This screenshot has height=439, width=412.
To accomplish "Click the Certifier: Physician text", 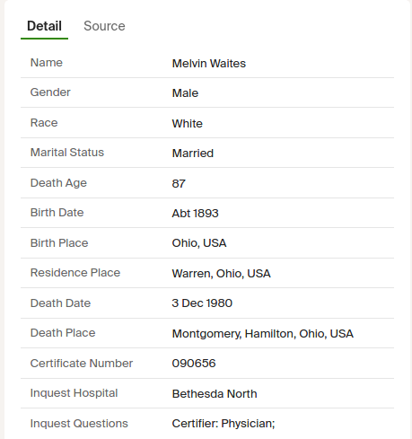I will click(224, 424).
